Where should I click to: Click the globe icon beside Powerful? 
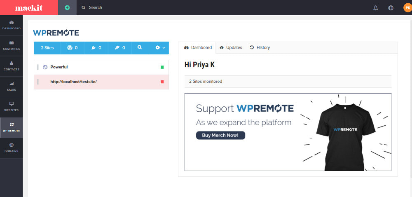45,67
